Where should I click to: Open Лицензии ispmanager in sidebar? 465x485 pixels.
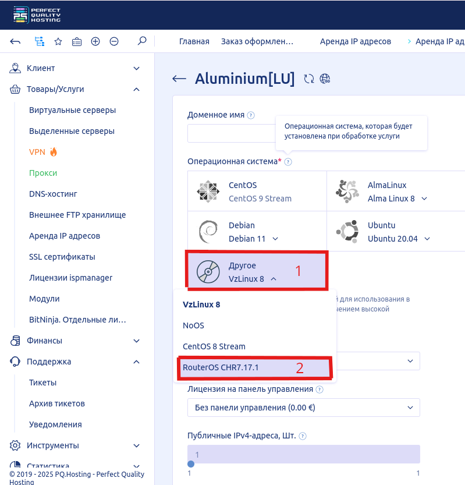[x=70, y=278]
